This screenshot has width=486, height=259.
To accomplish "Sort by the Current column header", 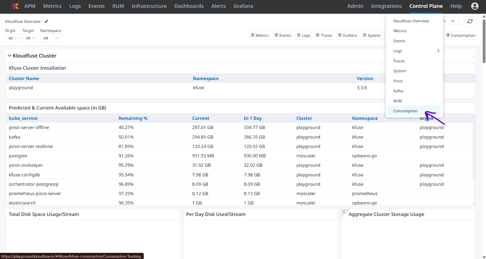I will (200, 118).
